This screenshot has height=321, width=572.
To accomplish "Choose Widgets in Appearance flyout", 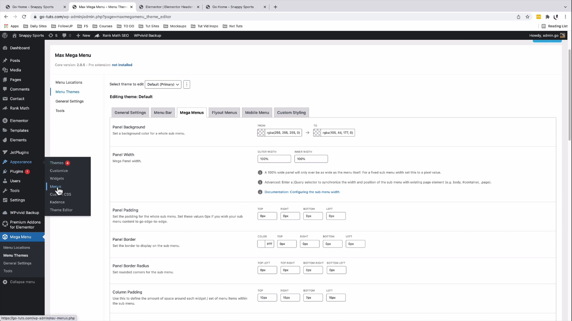I will [x=57, y=178].
